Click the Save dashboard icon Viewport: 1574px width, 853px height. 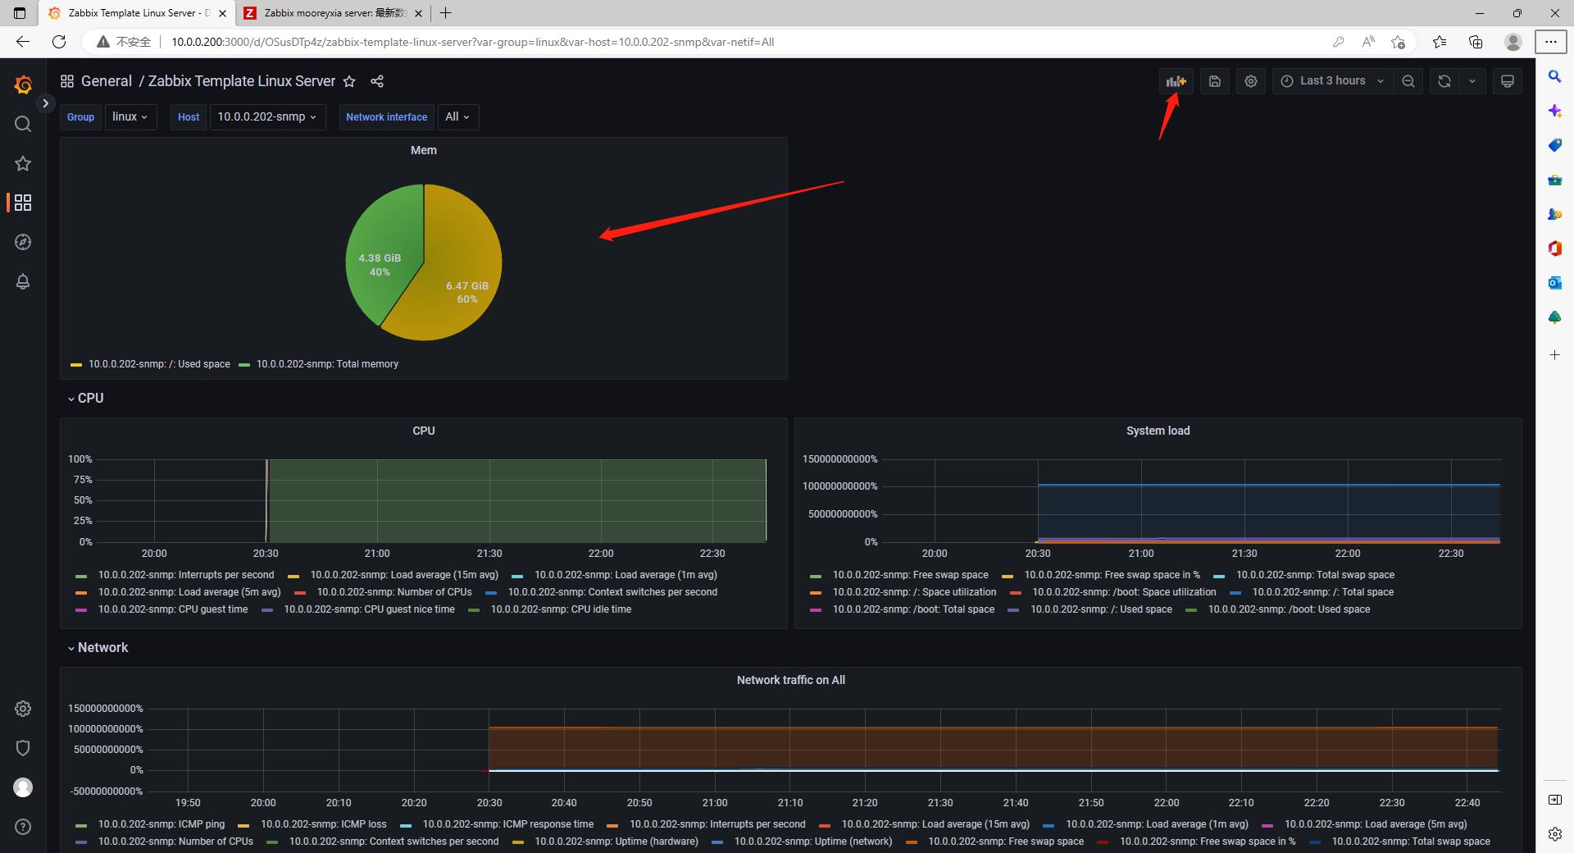pyautogui.click(x=1215, y=81)
